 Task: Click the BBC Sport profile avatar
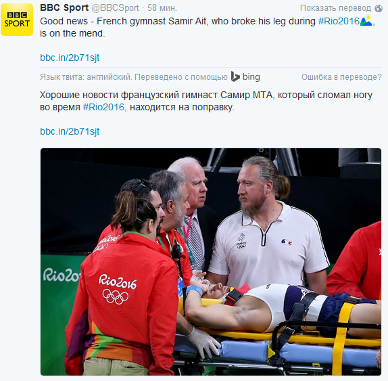tap(17, 20)
